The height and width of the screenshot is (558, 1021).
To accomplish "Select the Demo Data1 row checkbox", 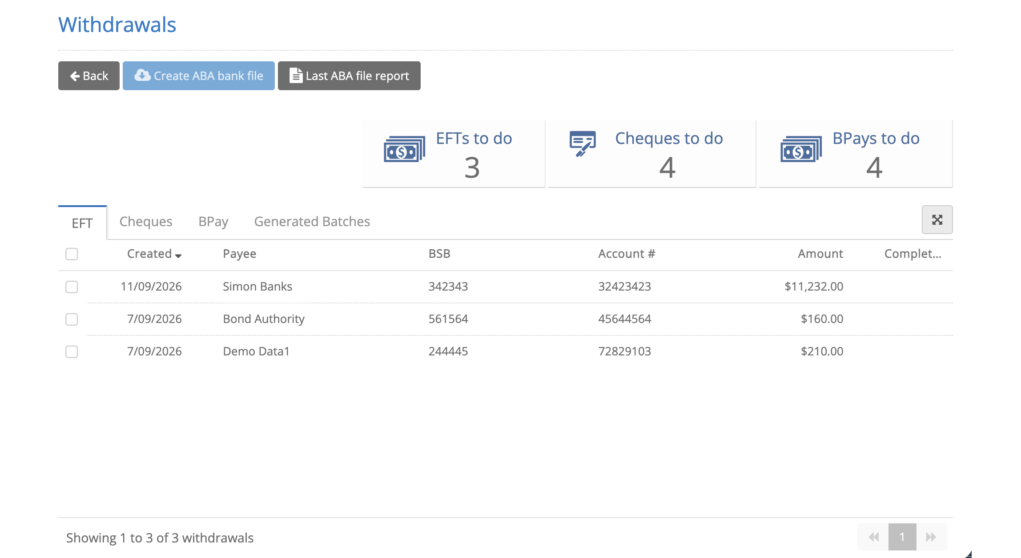I will coord(72,351).
